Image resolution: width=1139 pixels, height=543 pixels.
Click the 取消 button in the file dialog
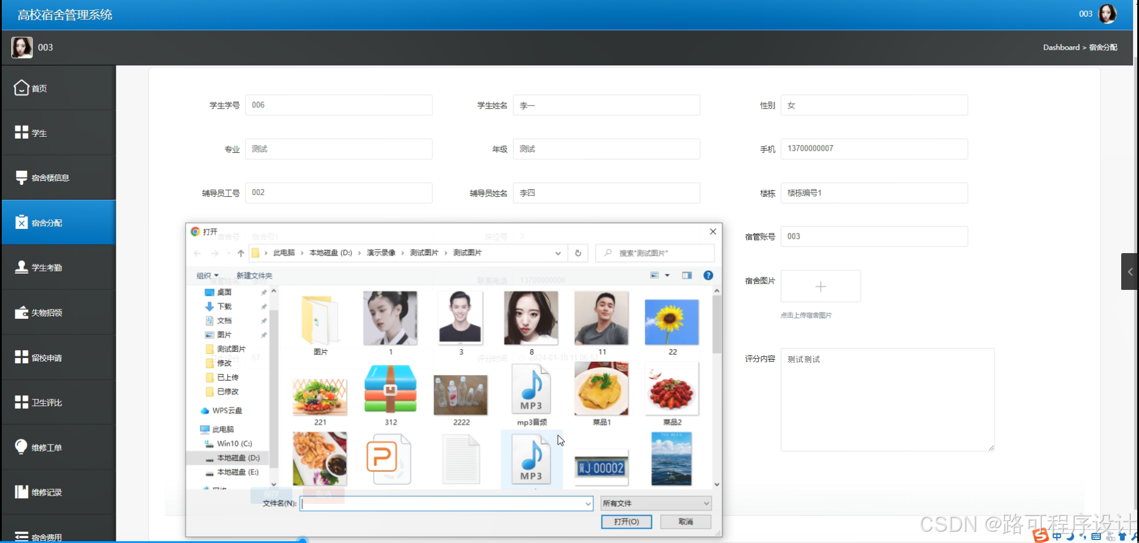[x=686, y=522]
